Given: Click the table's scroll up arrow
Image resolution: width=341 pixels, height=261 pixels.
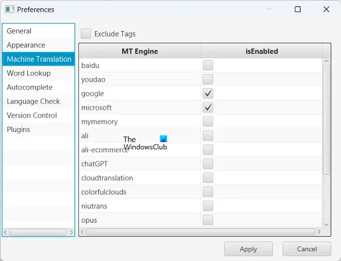Looking at the screenshot, I should click(x=326, y=61).
